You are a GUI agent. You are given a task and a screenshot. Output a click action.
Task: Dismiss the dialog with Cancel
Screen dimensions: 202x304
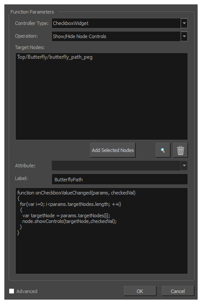(x=178, y=291)
